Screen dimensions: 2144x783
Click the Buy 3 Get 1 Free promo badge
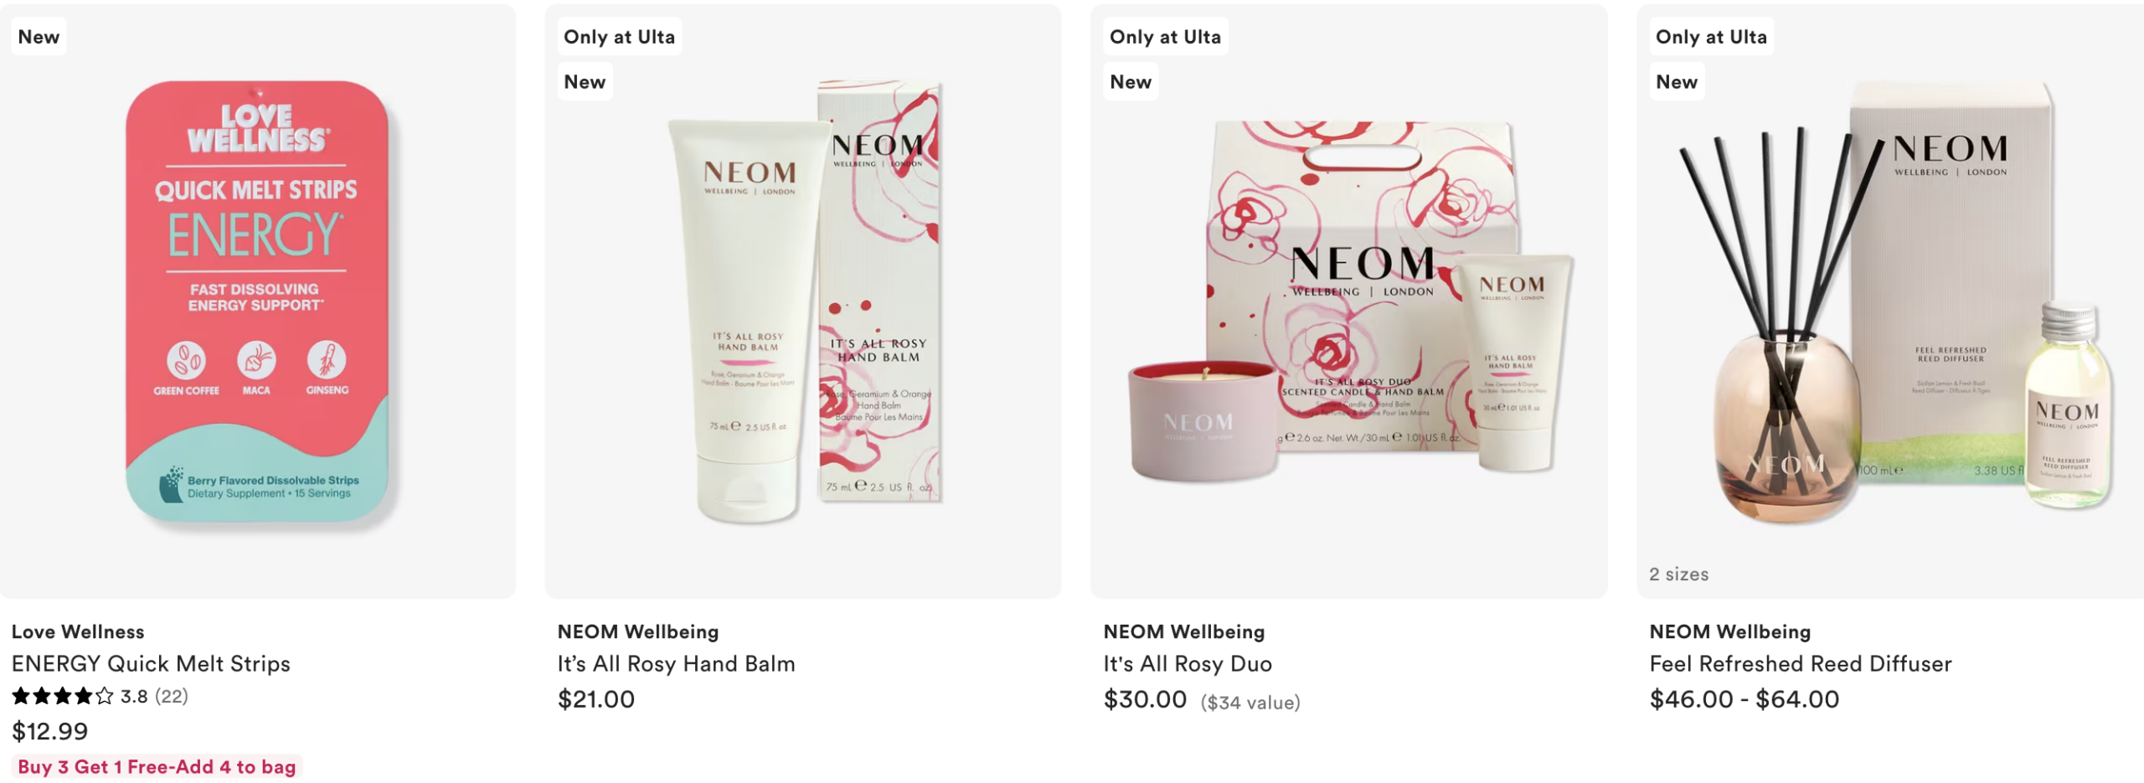[x=157, y=767]
